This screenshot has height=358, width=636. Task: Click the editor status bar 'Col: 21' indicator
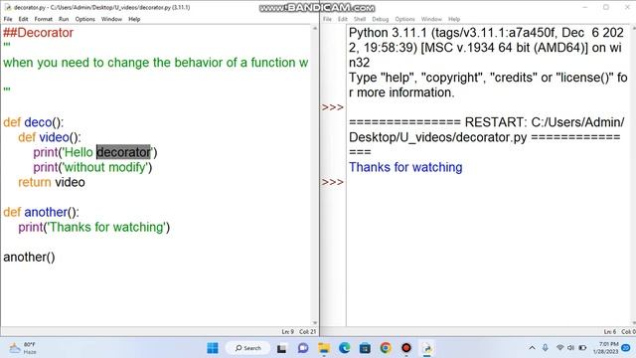pyautogui.click(x=308, y=331)
